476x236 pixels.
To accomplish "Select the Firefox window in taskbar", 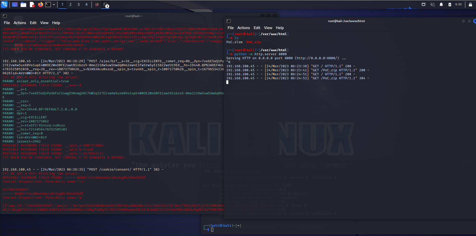I will [97, 5].
